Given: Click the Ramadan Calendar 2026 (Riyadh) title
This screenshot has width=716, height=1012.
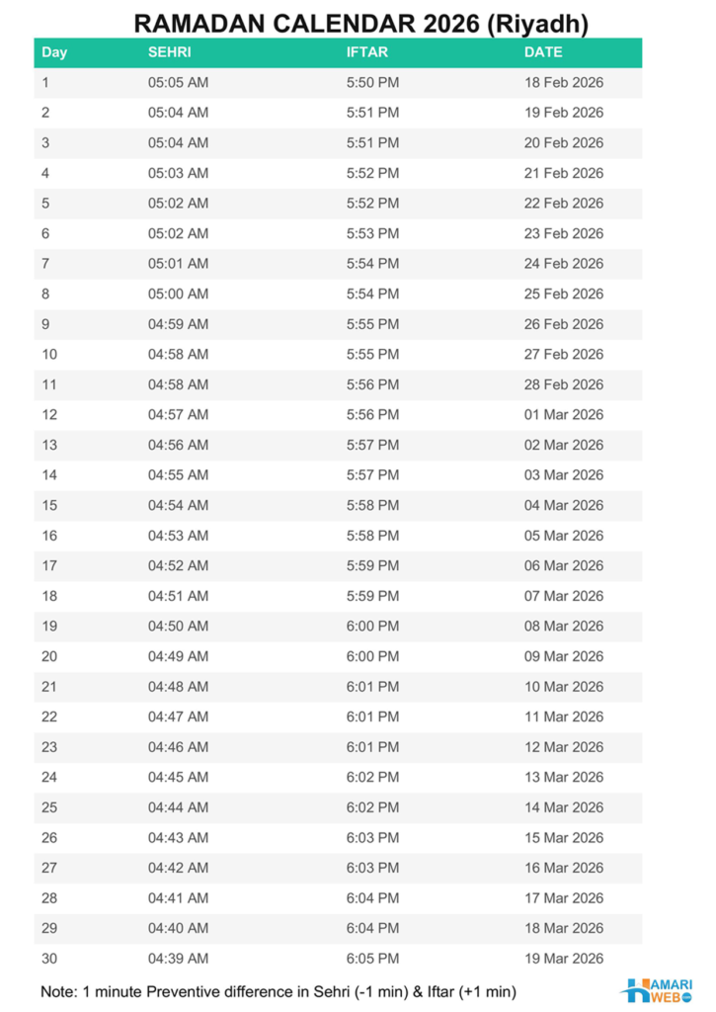Looking at the screenshot, I should click(361, 24).
